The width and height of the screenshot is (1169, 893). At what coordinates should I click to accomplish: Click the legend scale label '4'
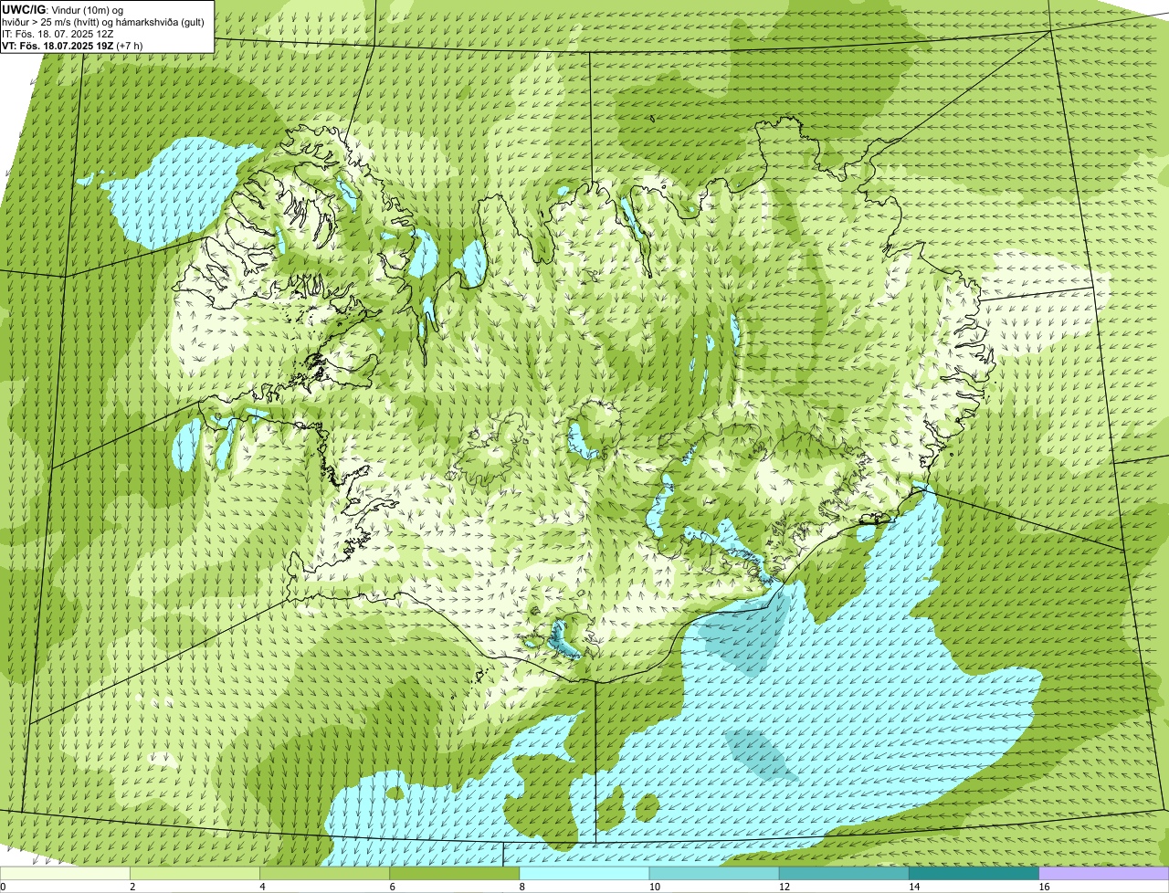coord(262,887)
